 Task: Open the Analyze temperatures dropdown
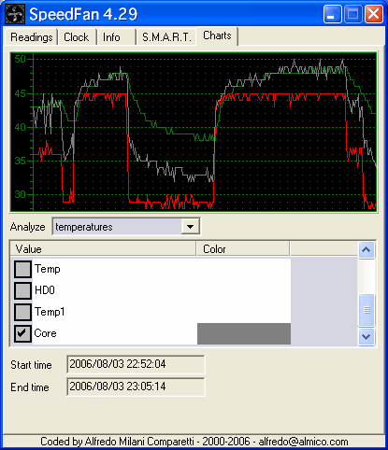point(126,227)
